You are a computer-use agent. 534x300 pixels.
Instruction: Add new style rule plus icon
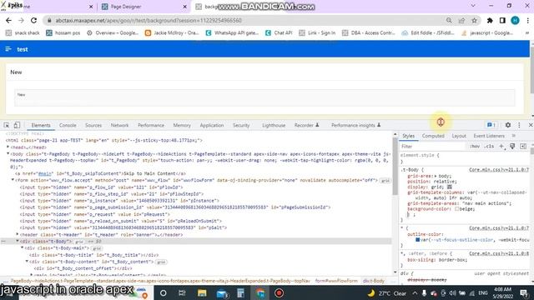click(501, 147)
